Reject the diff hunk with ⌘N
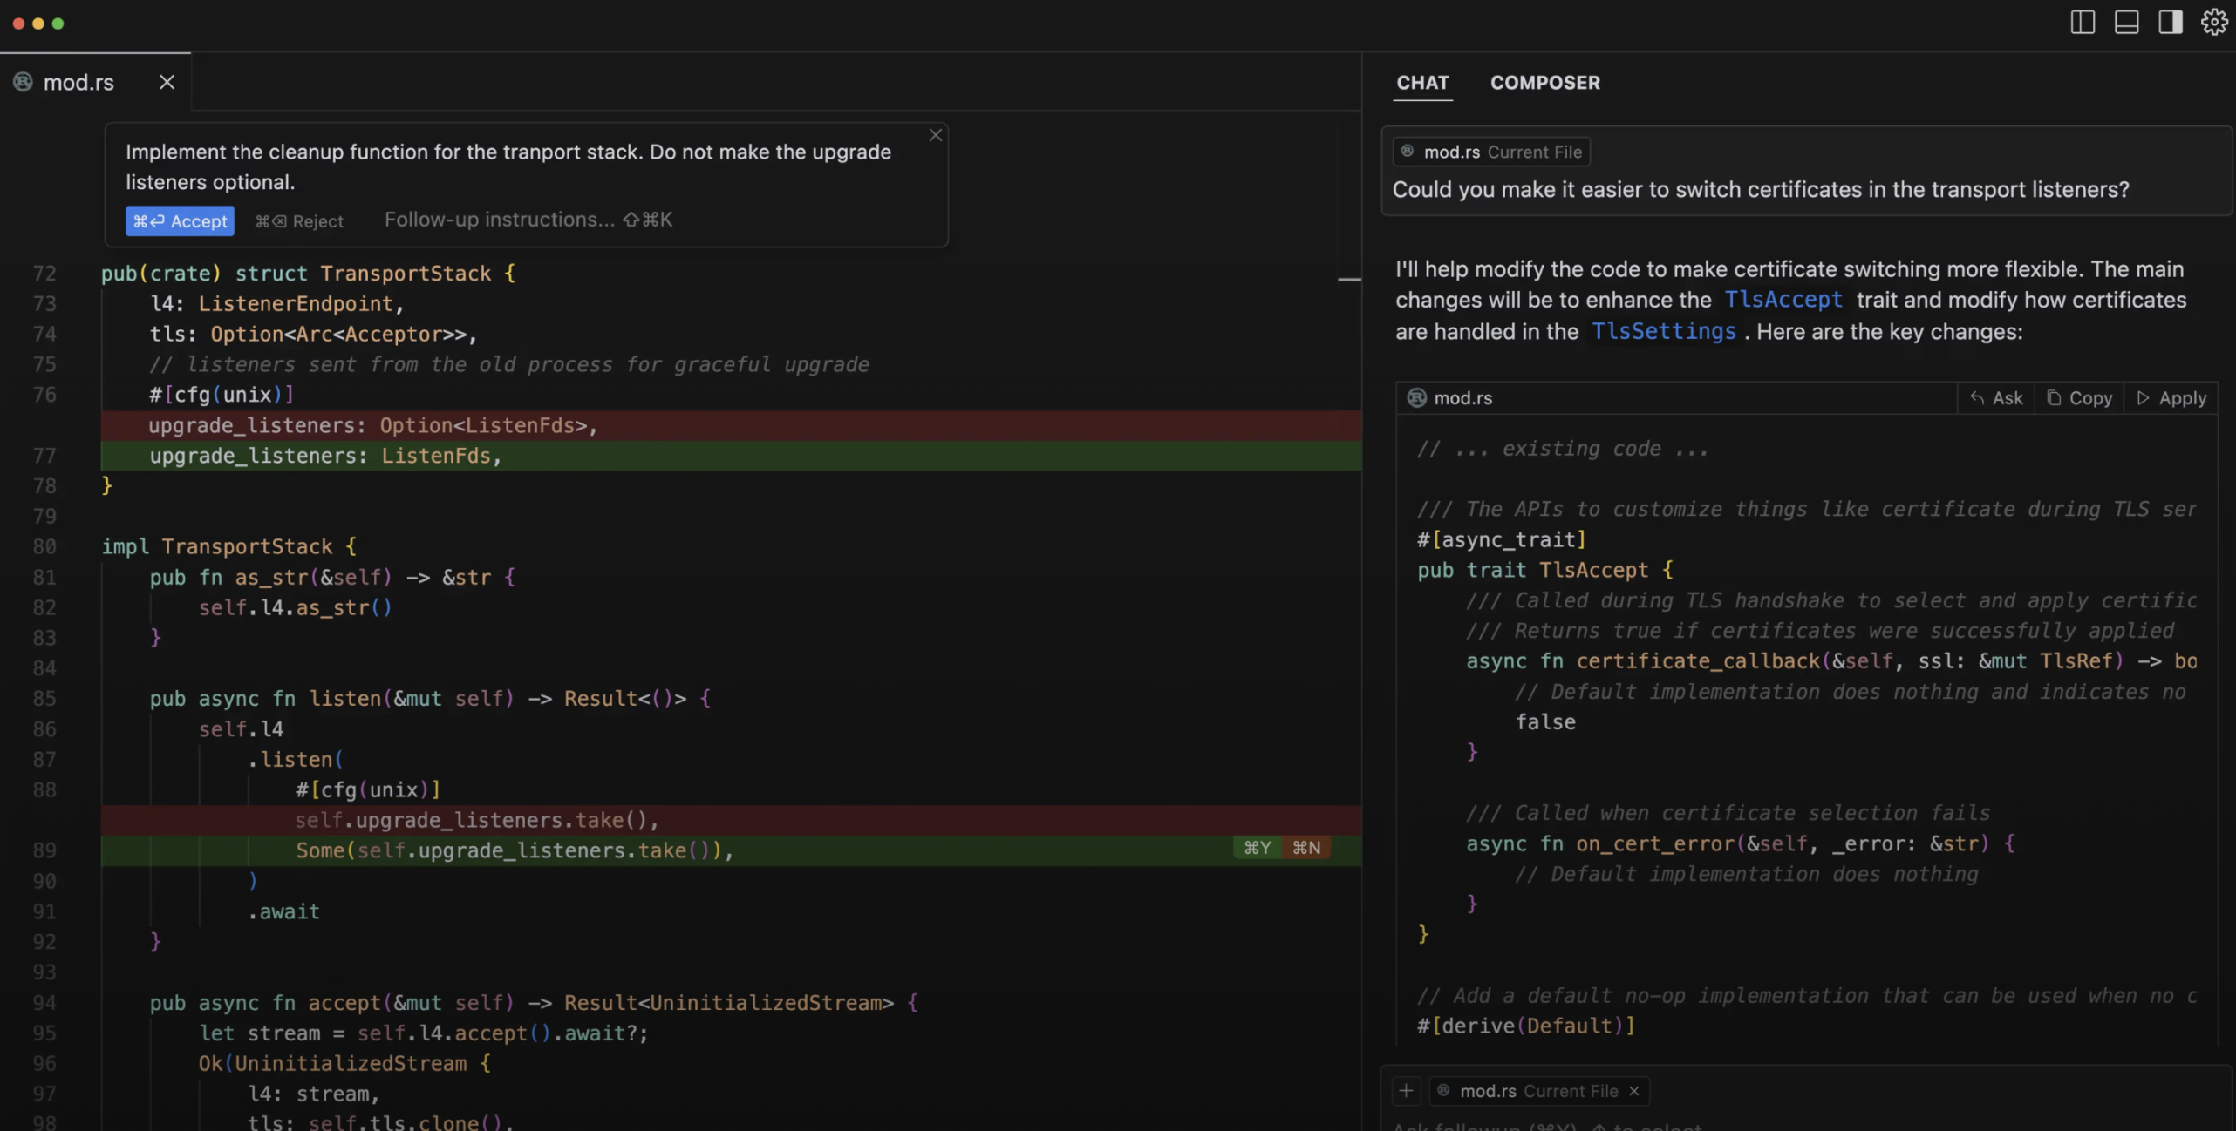The image size is (2236, 1131). coord(1305,848)
